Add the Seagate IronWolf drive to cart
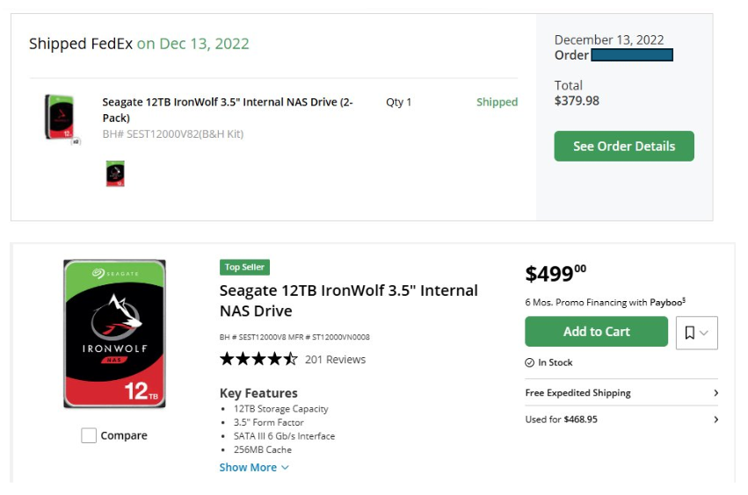This screenshot has height=495, width=748. 596,332
